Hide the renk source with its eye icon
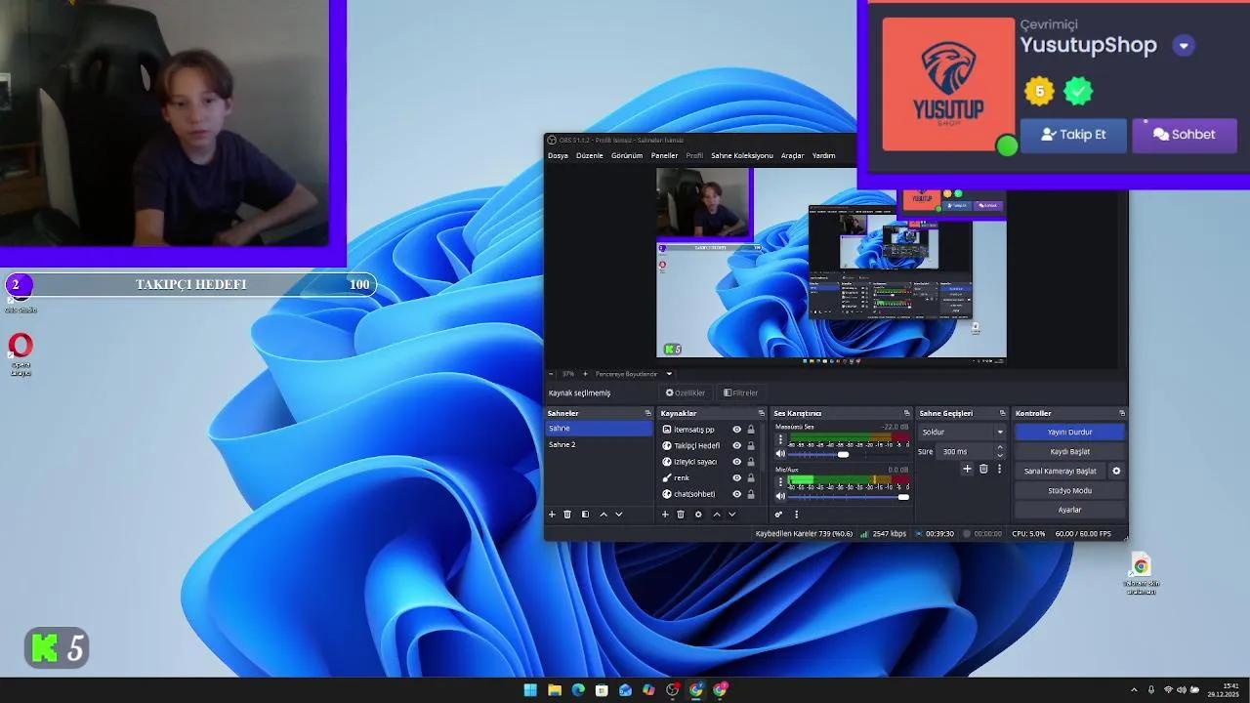 click(737, 477)
